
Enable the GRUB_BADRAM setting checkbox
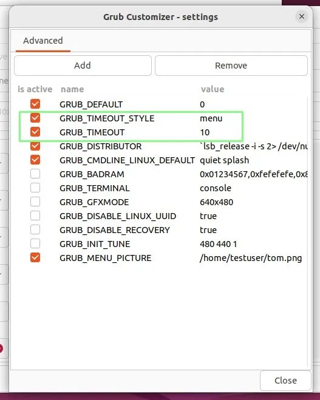click(35, 174)
